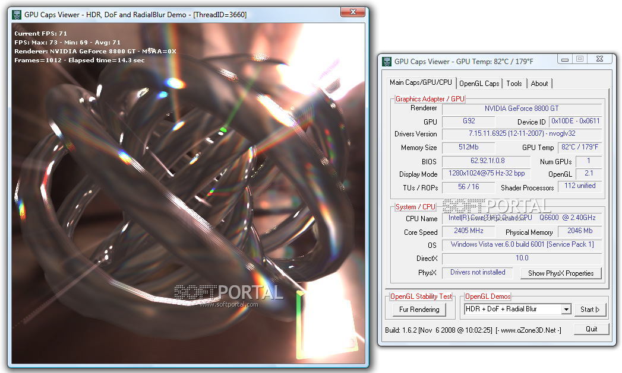Click the TUs / ROPs value 56 / 16

coord(469,187)
